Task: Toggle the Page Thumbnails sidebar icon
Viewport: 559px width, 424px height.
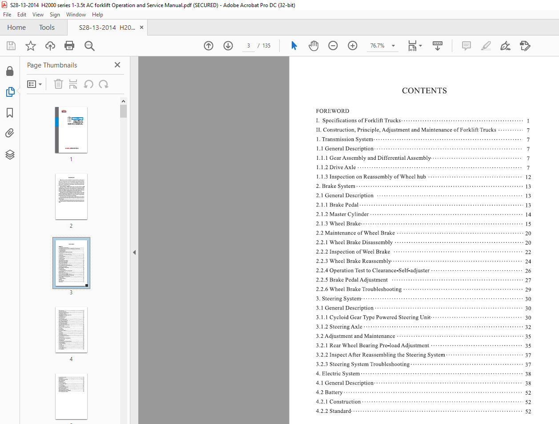Action: [x=10, y=92]
